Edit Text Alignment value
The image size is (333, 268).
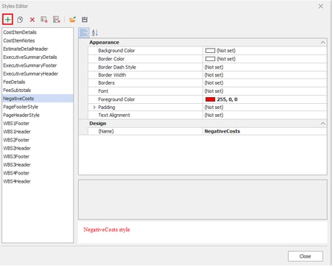point(264,115)
